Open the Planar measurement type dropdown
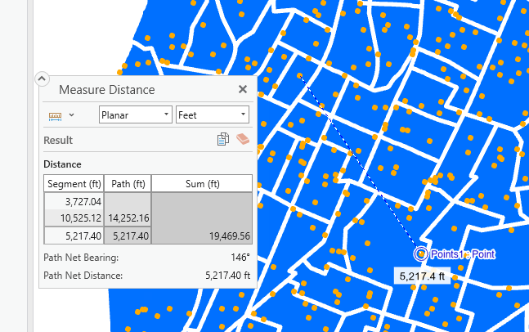This screenshot has width=529, height=332. (136, 114)
